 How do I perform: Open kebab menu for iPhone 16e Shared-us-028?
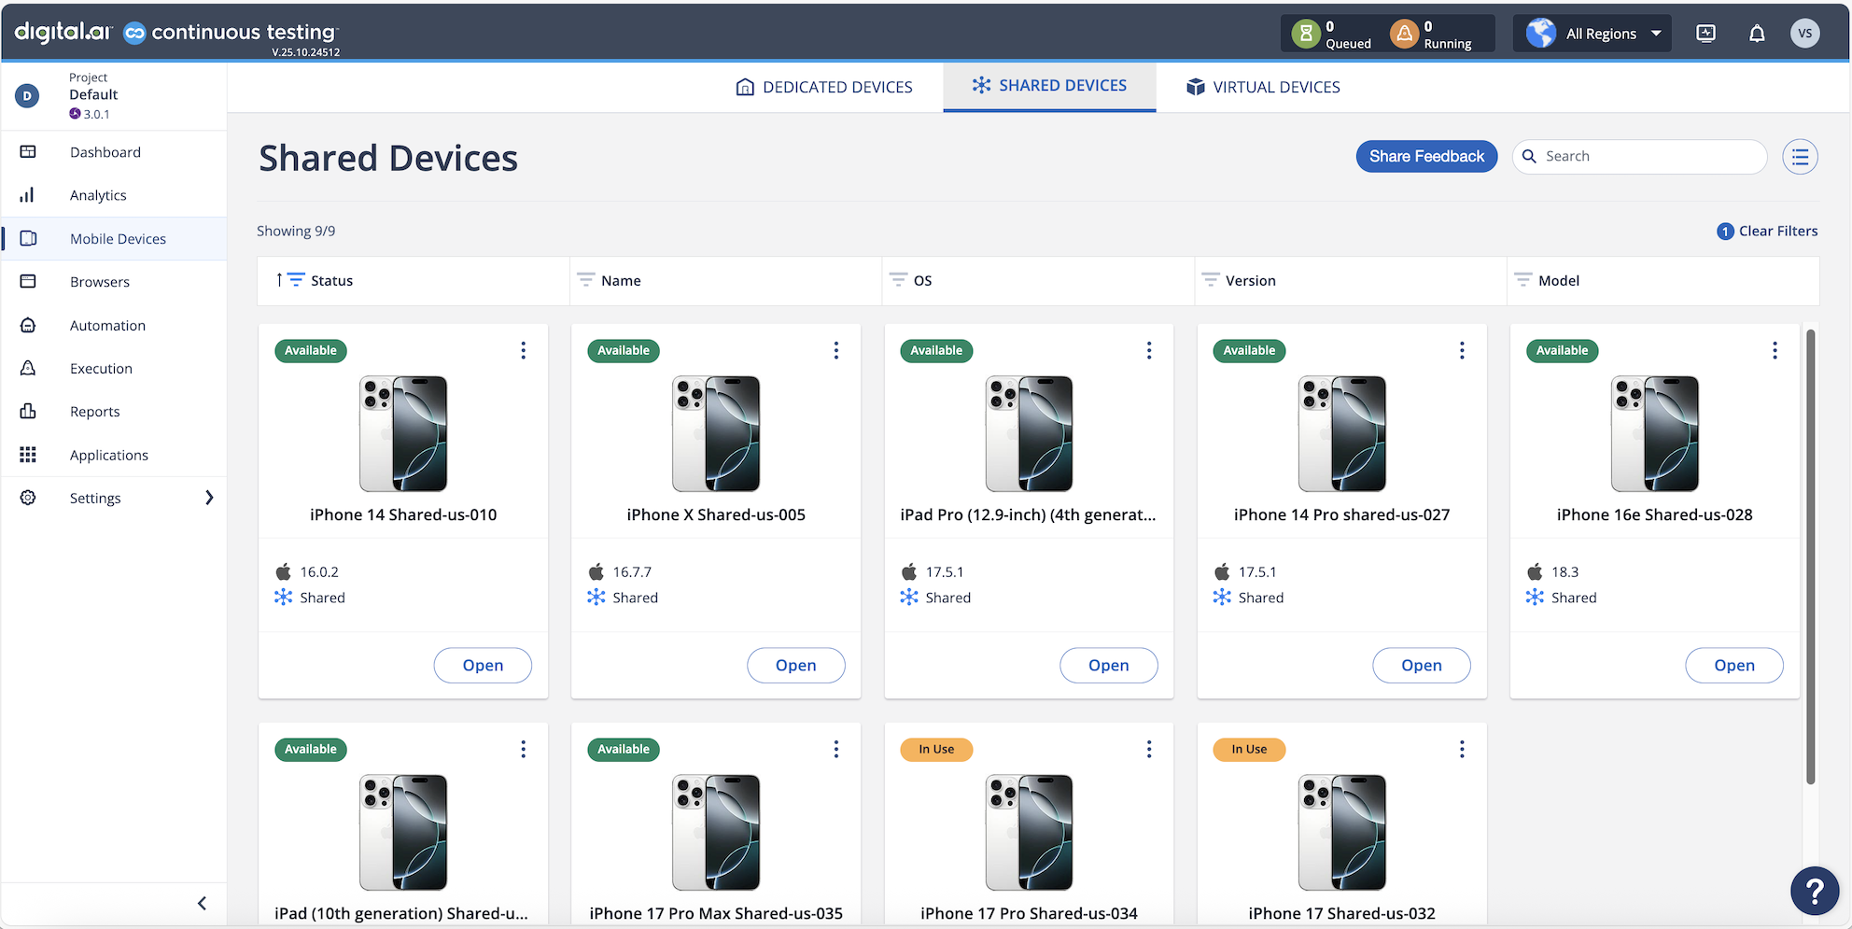tap(1774, 350)
